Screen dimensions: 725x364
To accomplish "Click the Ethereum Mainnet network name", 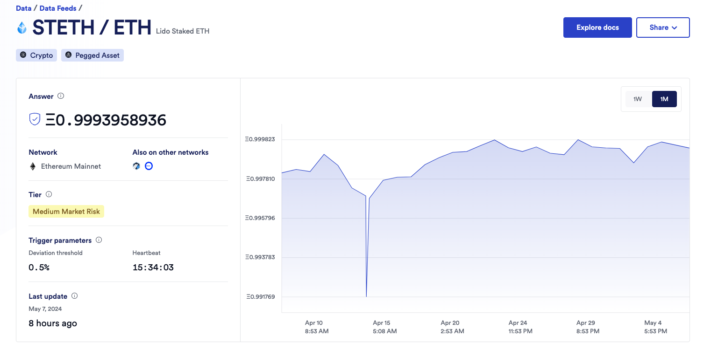I will tap(71, 166).
